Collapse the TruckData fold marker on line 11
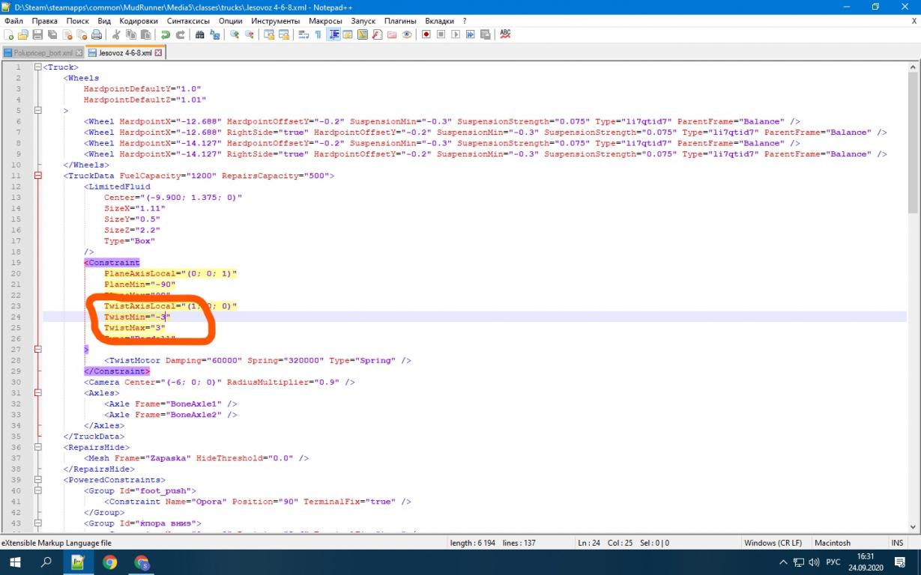This screenshot has width=921, height=575. tap(37, 176)
